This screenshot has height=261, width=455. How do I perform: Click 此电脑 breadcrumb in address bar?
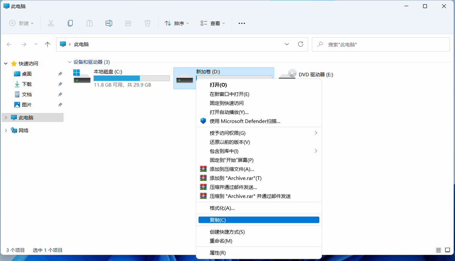[82, 44]
